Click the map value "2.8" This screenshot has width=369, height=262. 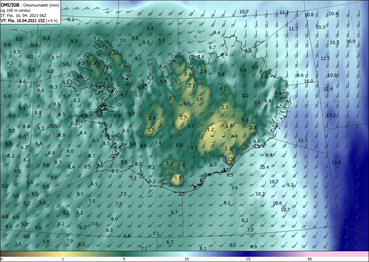[253, 128]
